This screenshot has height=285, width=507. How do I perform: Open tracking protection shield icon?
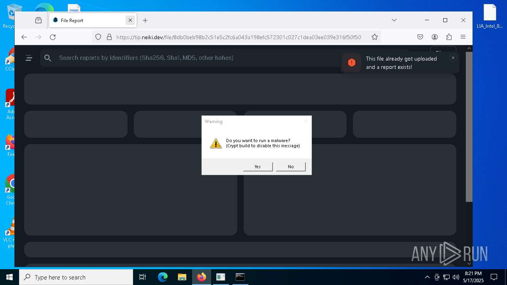(98, 37)
